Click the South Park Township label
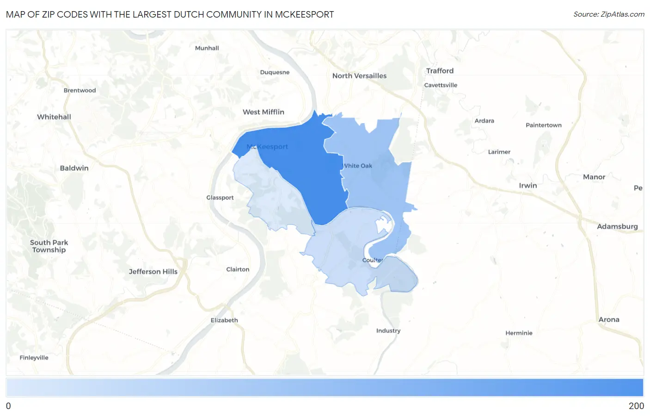The image size is (650, 416). coord(49,246)
